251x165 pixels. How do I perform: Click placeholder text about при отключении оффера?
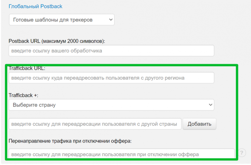[x=105, y=154]
